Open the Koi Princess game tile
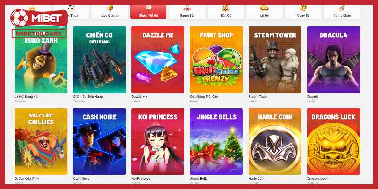The image size is (378, 189). (x=158, y=141)
